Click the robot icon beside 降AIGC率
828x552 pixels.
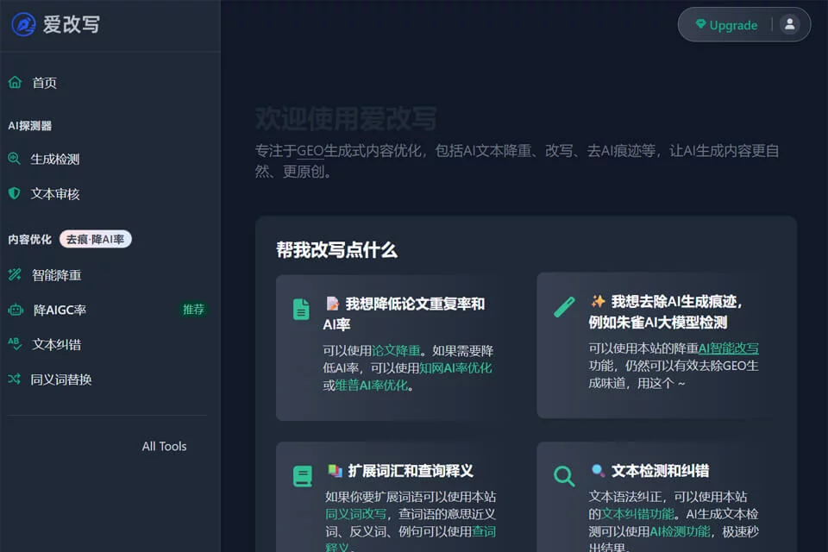(16, 310)
